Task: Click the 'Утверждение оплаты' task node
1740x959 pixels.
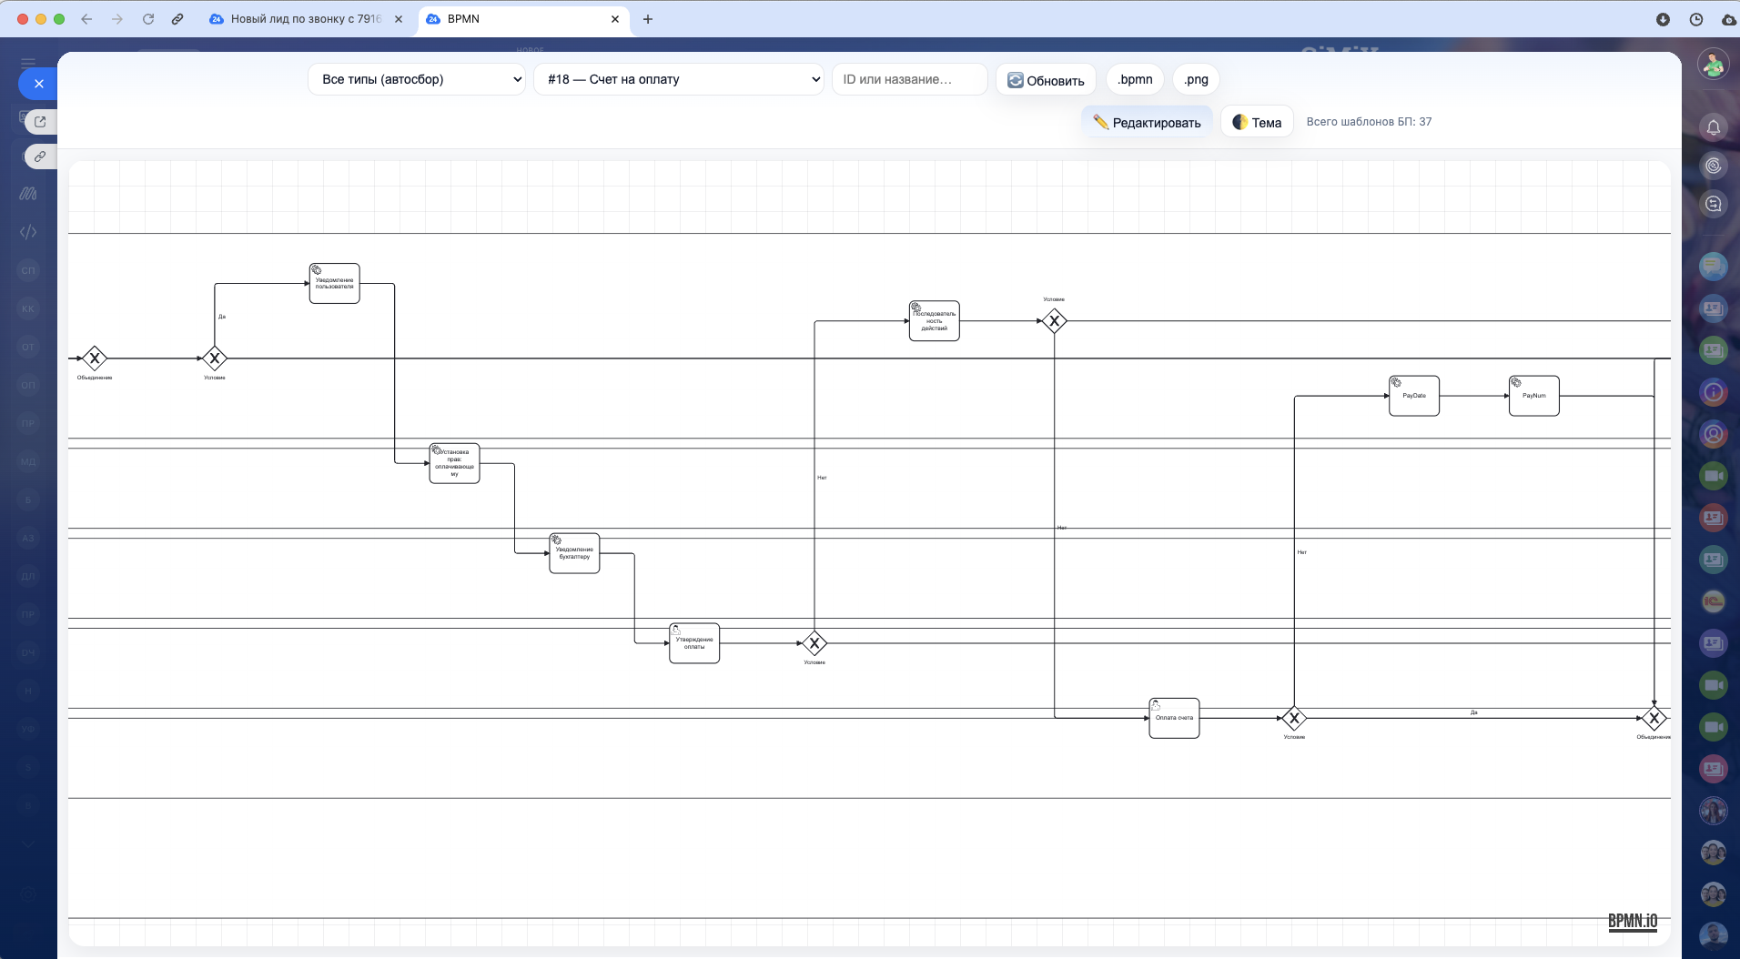Action: (694, 643)
